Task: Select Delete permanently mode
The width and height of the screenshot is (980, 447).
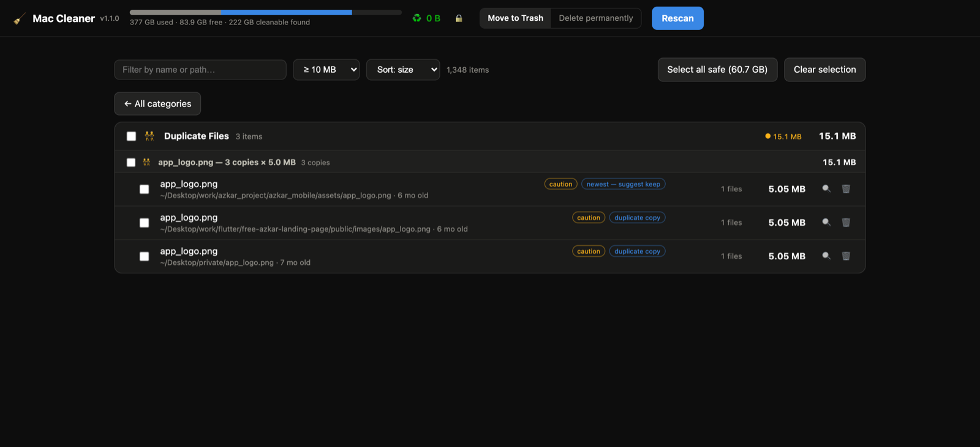Action: pos(596,18)
